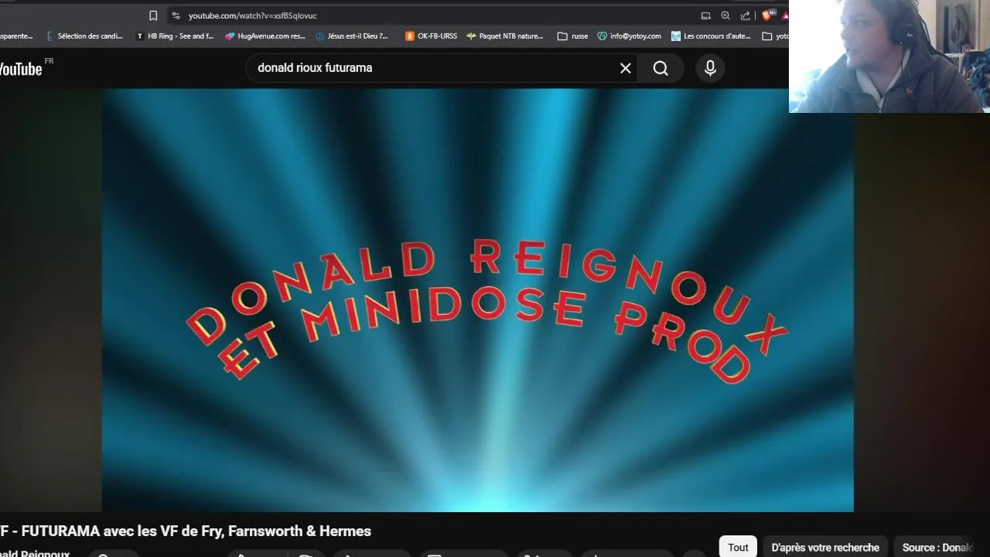Open site information icon beside the URL
This screenshot has width=990, height=557.
(176, 15)
